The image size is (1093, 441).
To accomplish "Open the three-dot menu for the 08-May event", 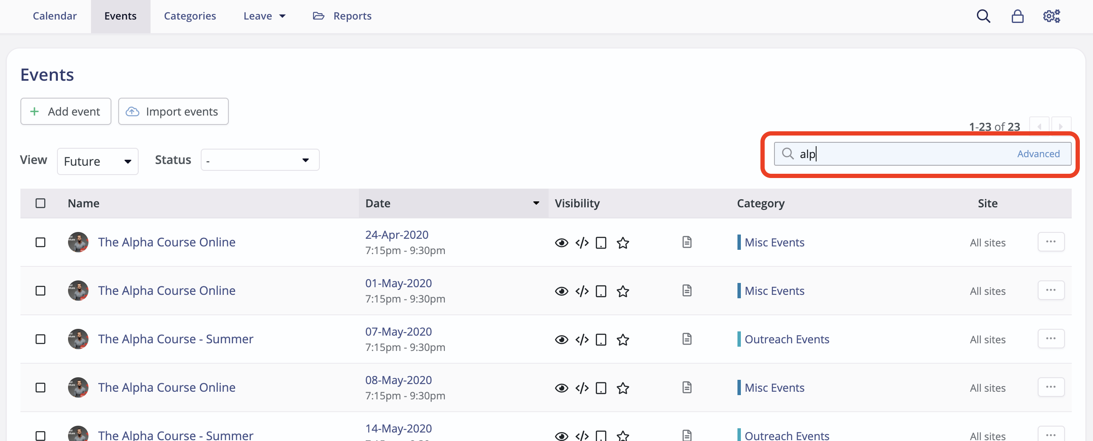I will (1050, 387).
